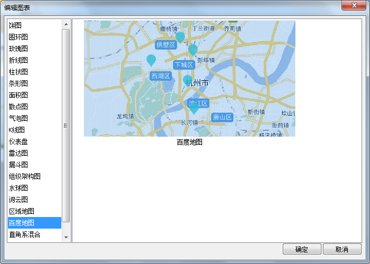The width and height of the screenshot is (370, 264).
Task: Select 雷达图 from the list
Action: [18, 153]
